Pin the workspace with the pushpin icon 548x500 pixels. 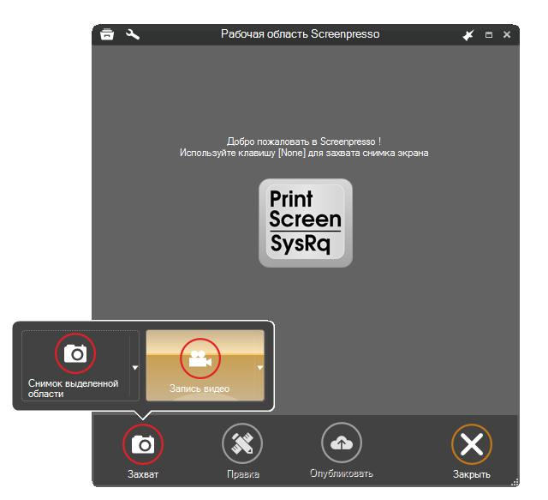[x=468, y=34]
